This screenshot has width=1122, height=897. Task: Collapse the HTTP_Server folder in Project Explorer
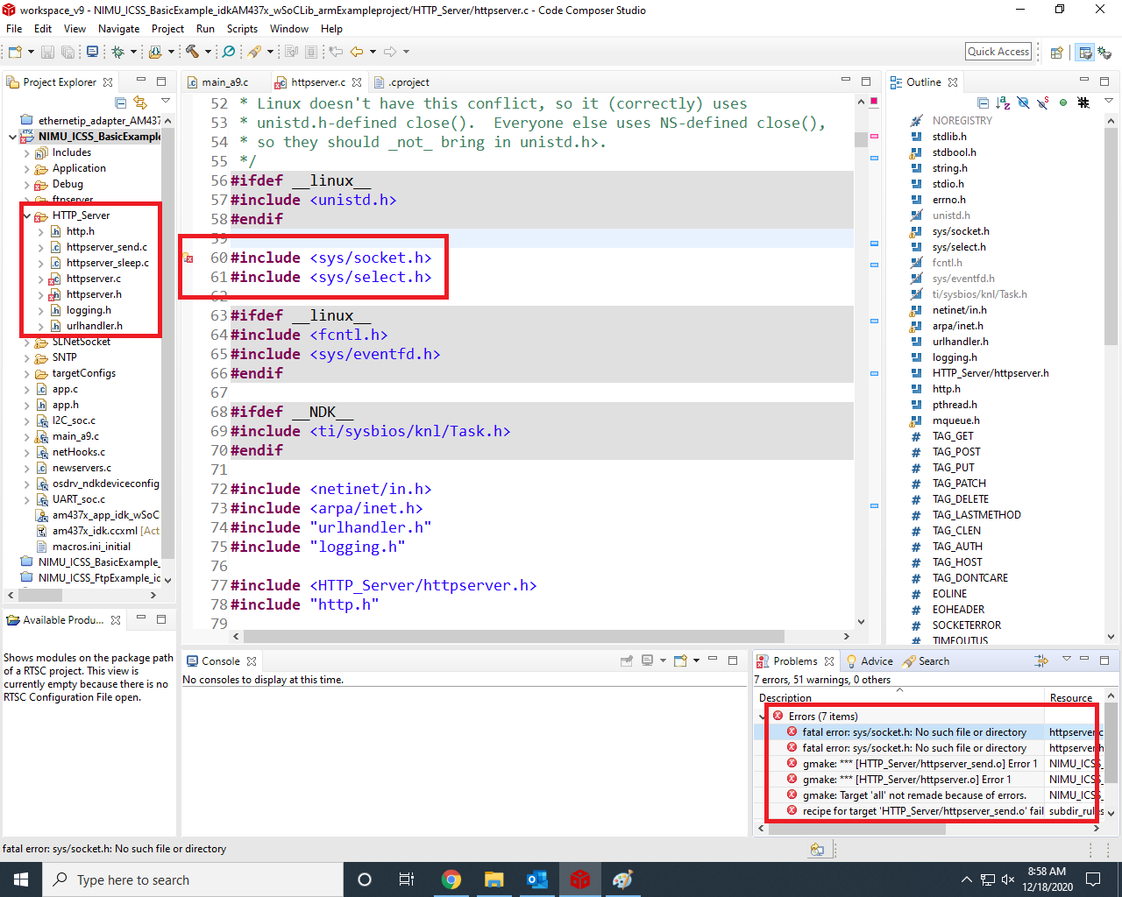coord(25,215)
